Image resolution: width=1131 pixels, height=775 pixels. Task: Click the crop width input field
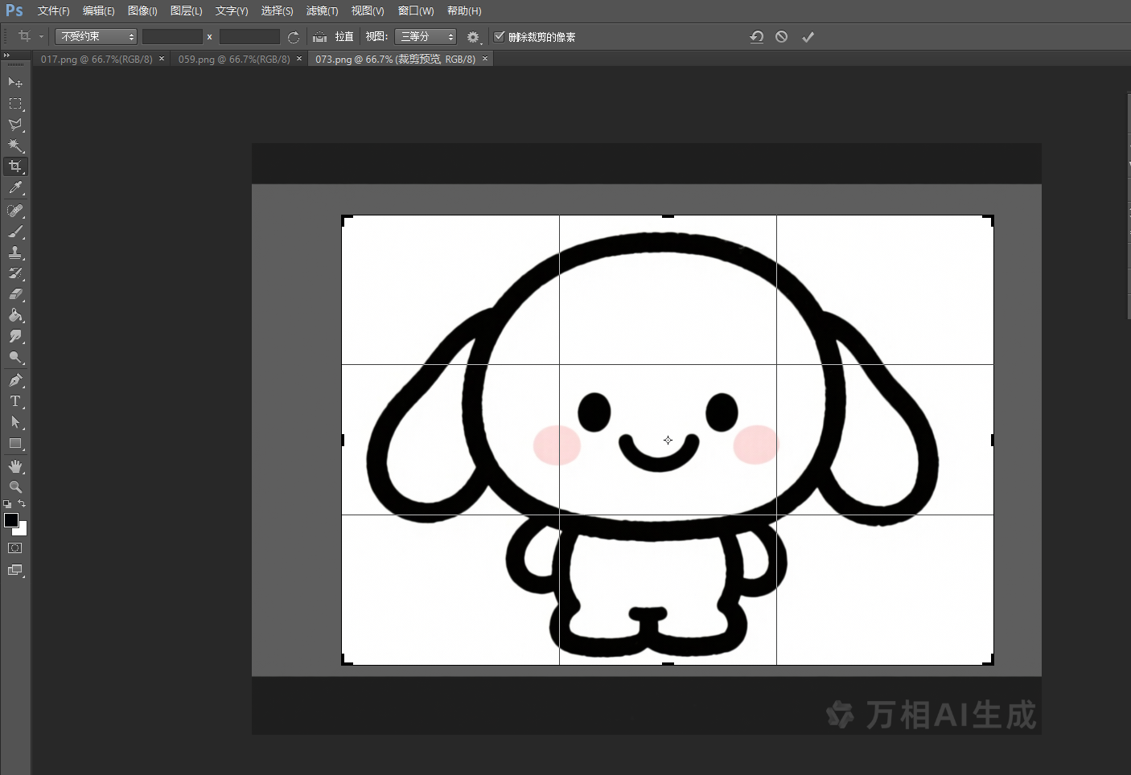[172, 36]
